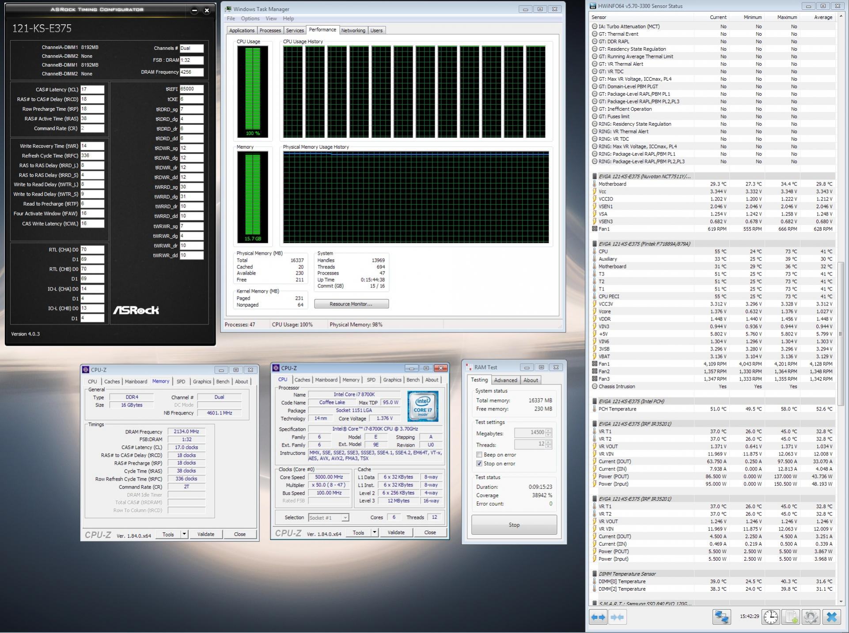Open Tools dropdown arrow in CPU-Z CPU window
Screen dimensions: 849x633
[x=375, y=533]
